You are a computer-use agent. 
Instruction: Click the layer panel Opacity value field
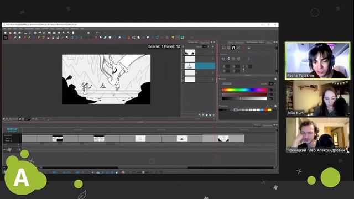[204, 46]
